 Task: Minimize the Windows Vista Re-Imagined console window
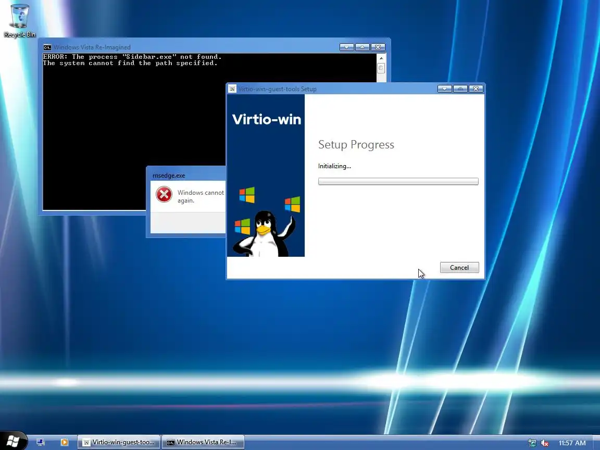(347, 47)
